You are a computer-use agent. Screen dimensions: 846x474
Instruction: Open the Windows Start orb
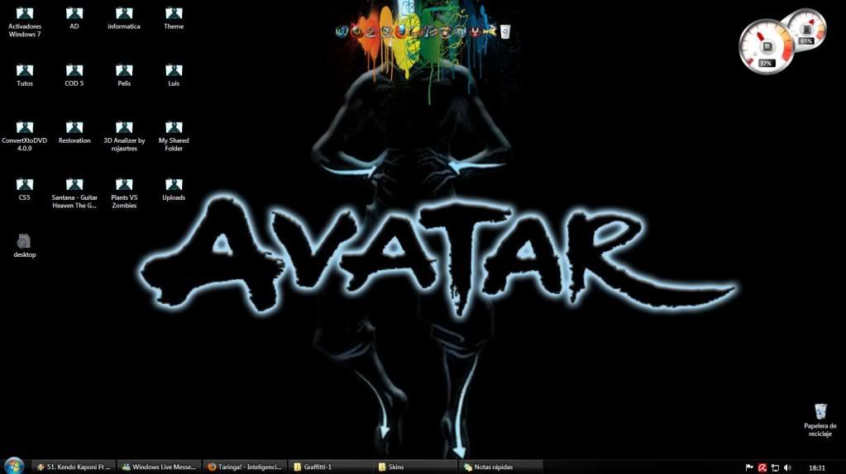(14, 466)
